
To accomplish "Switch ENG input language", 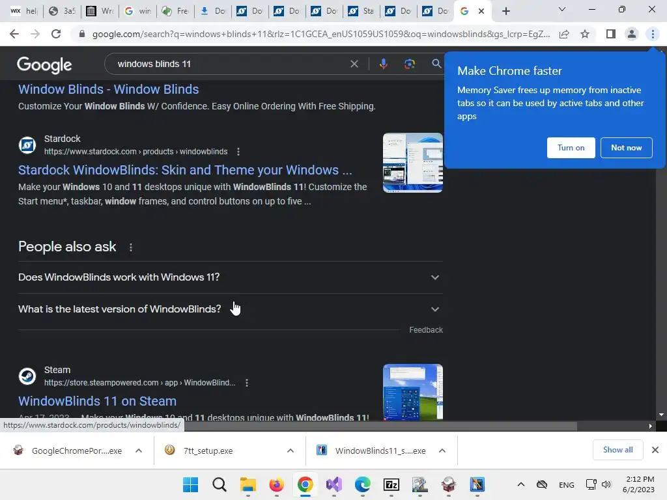I will point(566,484).
